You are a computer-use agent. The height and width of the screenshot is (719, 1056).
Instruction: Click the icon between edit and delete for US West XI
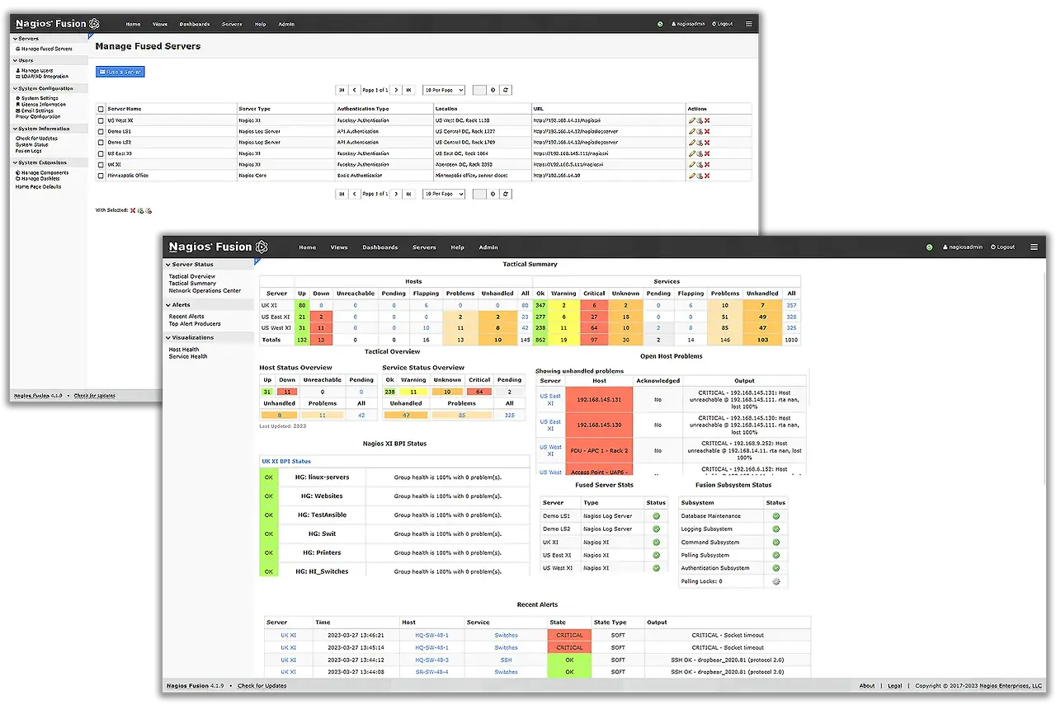click(x=700, y=120)
